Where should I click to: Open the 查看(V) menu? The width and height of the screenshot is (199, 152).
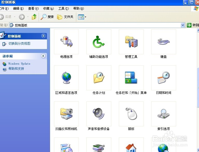point(33,9)
